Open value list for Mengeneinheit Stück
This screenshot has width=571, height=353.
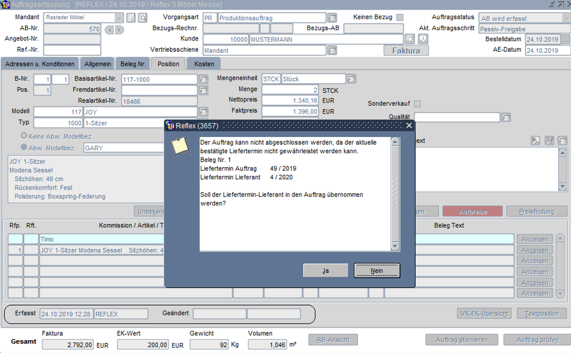click(x=351, y=79)
